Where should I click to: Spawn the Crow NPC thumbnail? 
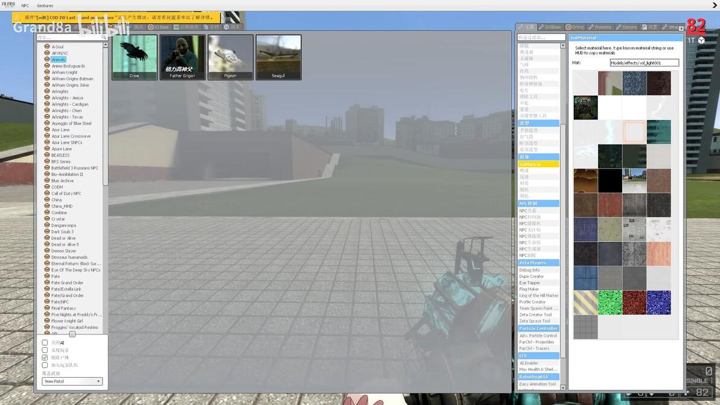click(x=134, y=57)
